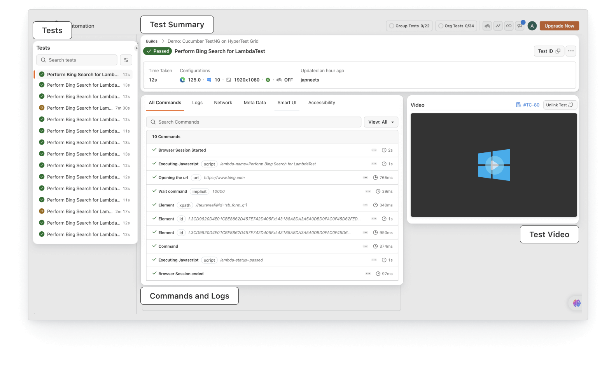Image resolution: width=616 pixels, height=367 pixels.
Task: Click the chain link icon in the header
Action: pyautogui.click(x=509, y=26)
